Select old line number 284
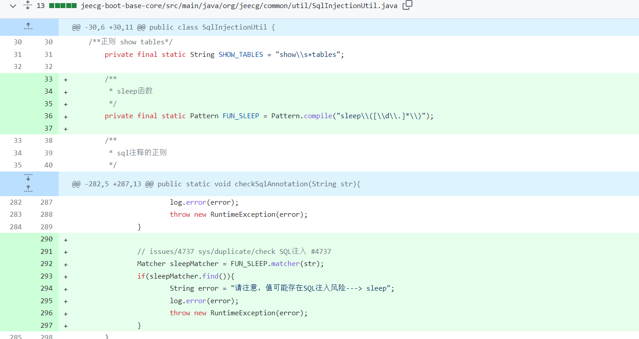This screenshot has height=339, width=639. [x=15, y=227]
